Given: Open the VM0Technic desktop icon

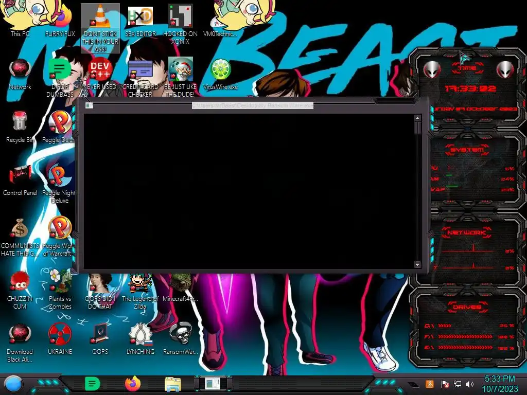Looking at the screenshot, I should (220, 20).
